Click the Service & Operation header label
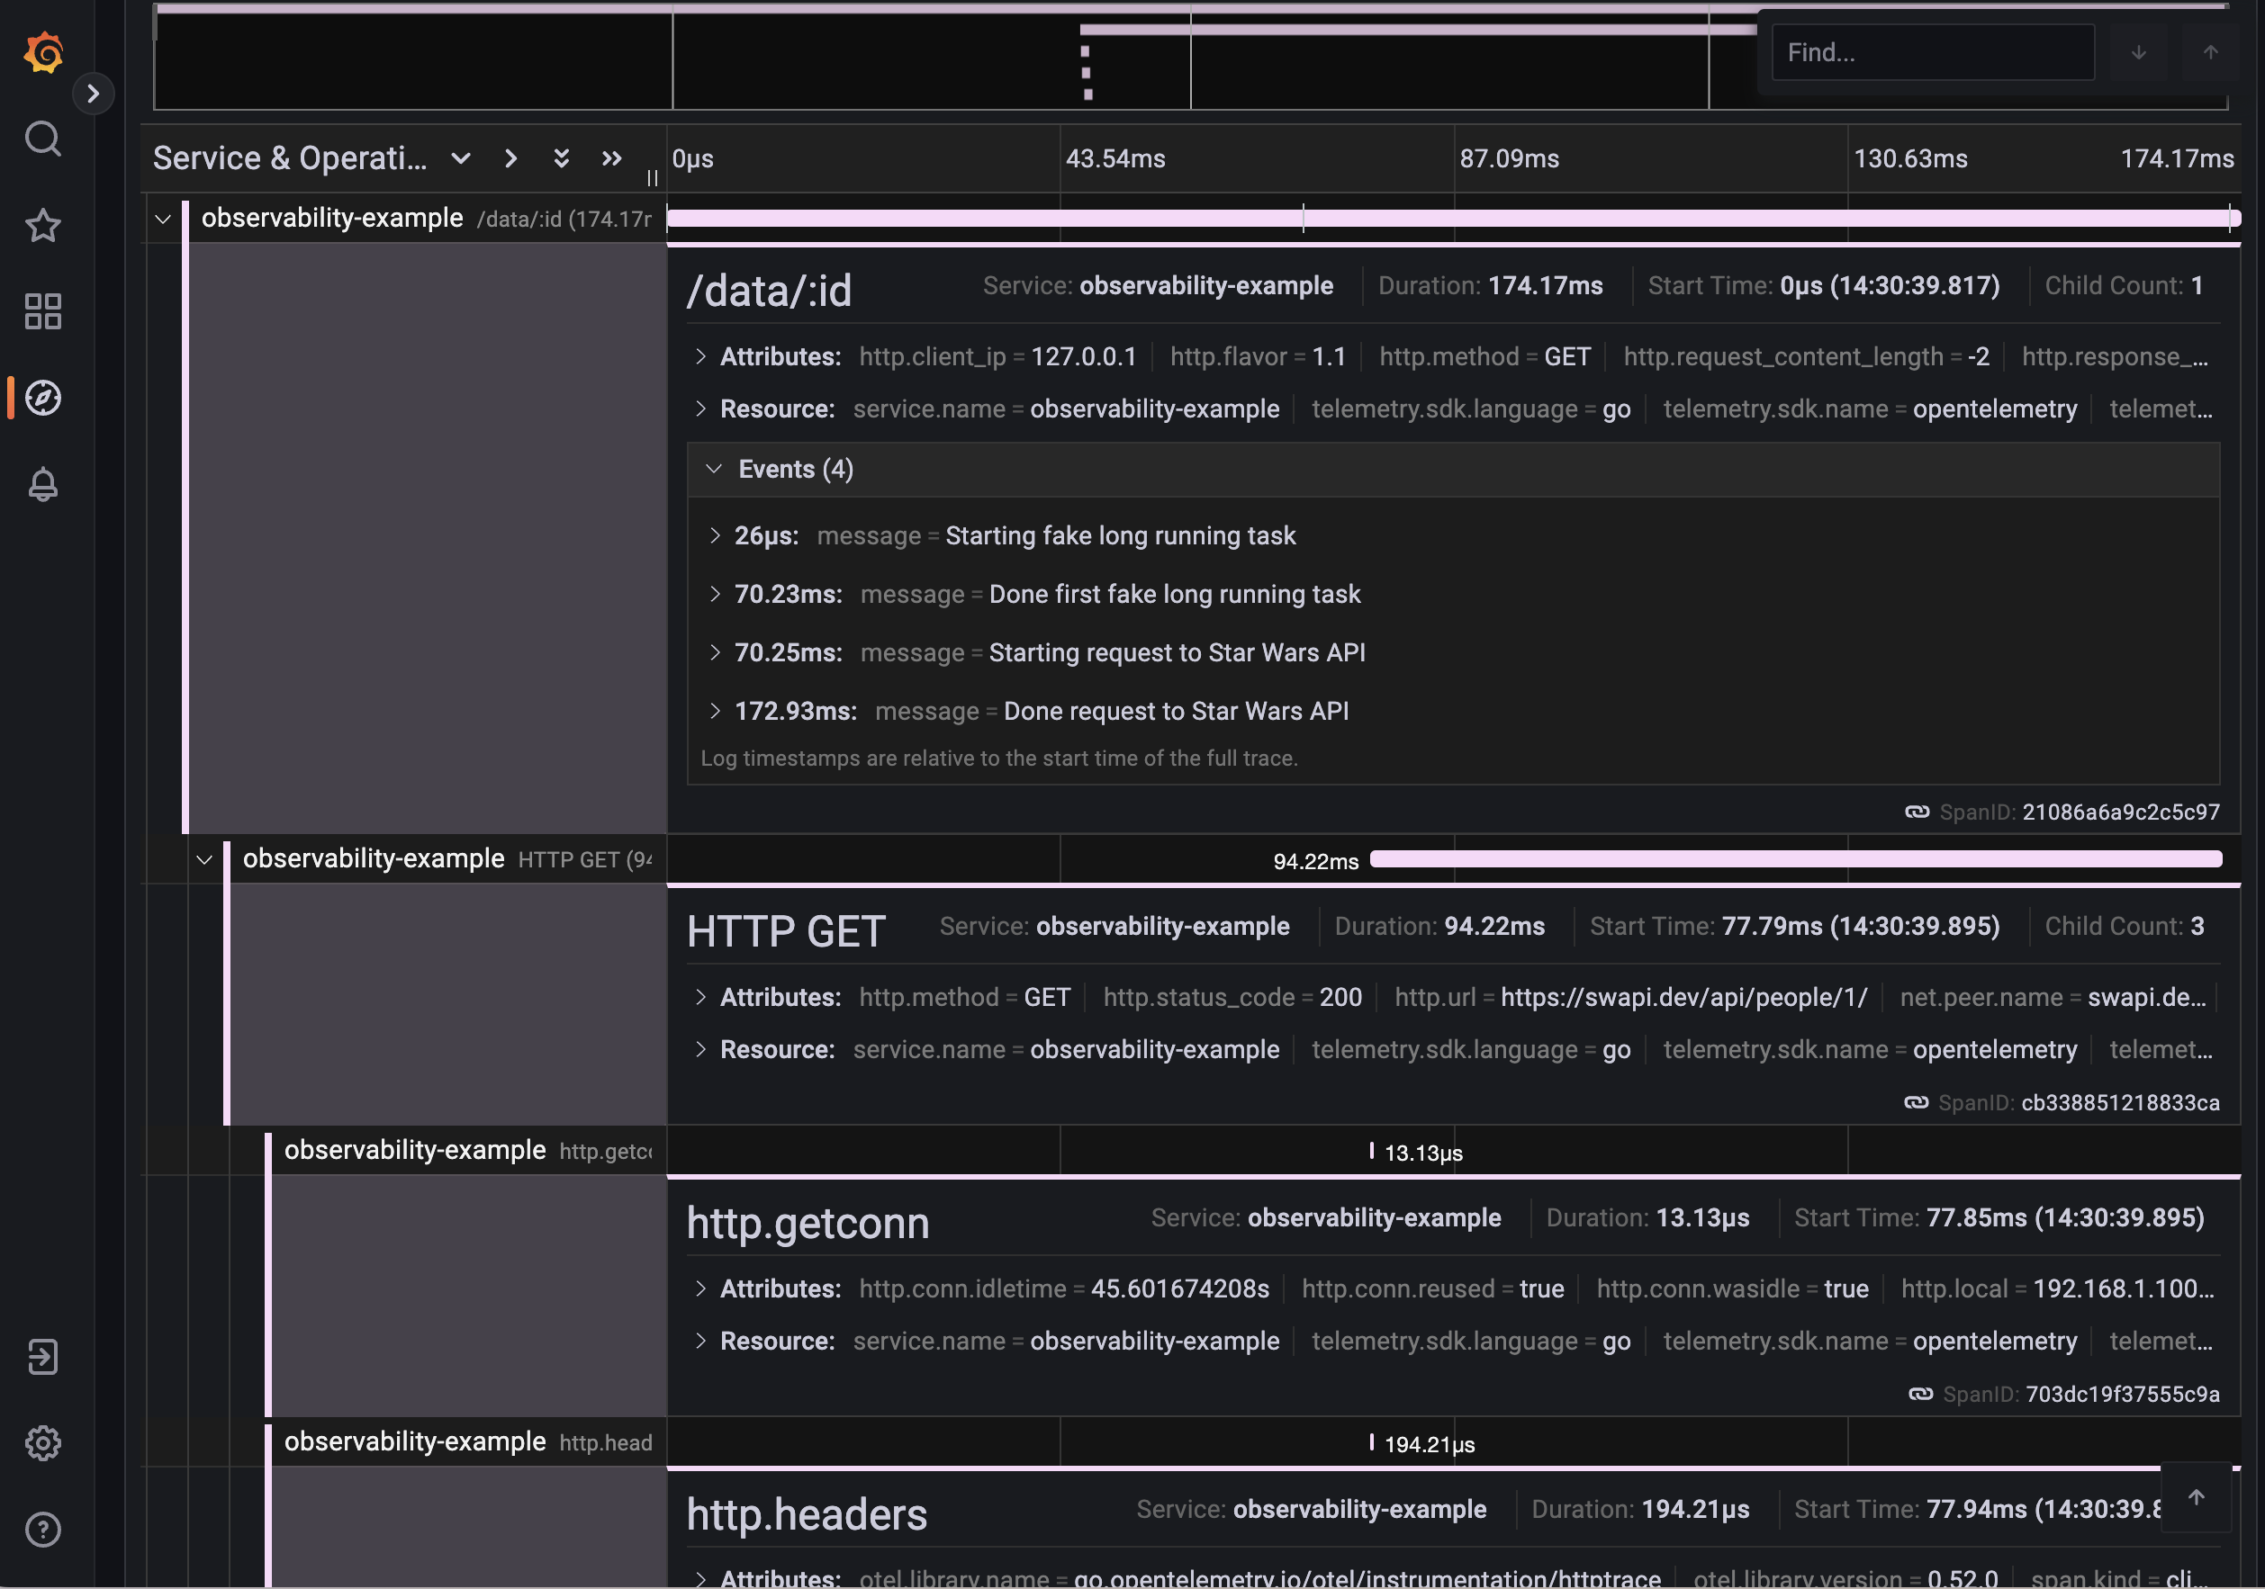The height and width of the screenshot is (1589, 2265). pyautogui.click(x=289, y=158)
